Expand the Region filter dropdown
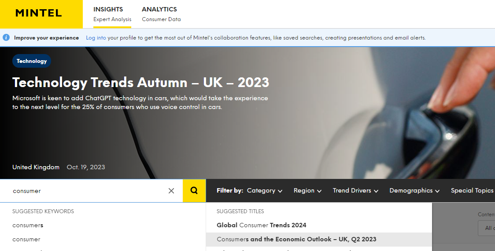 click(307, 191)
